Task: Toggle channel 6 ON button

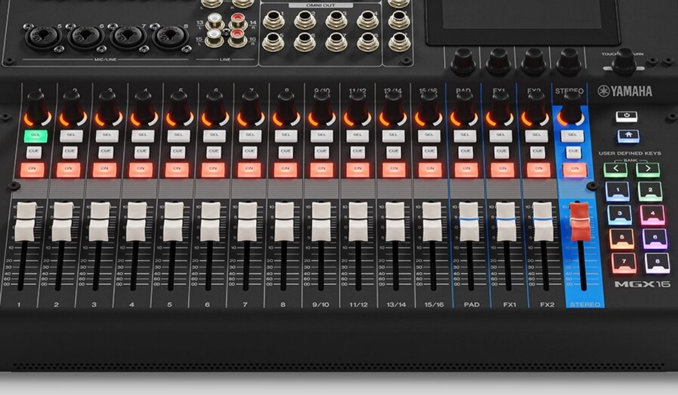Action: [x=213, y=169]
